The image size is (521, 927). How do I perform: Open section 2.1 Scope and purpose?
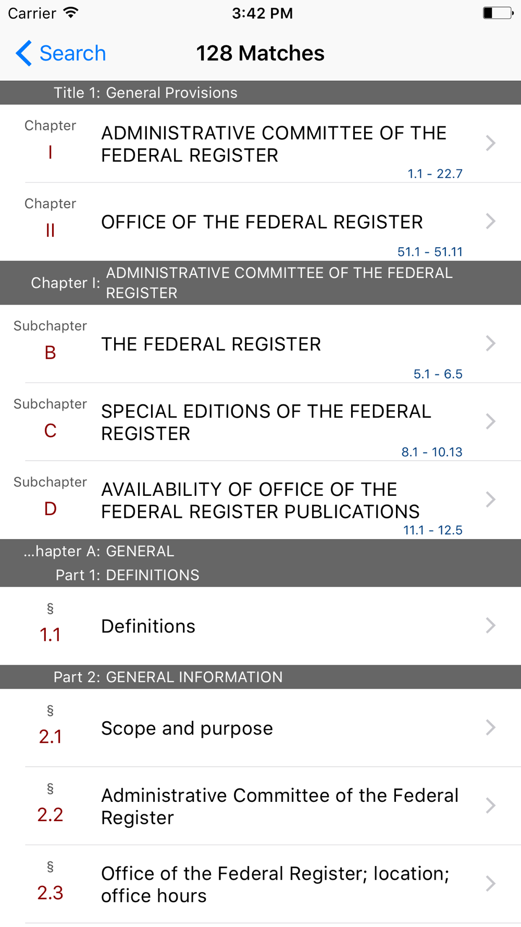[x=260, y=728]
